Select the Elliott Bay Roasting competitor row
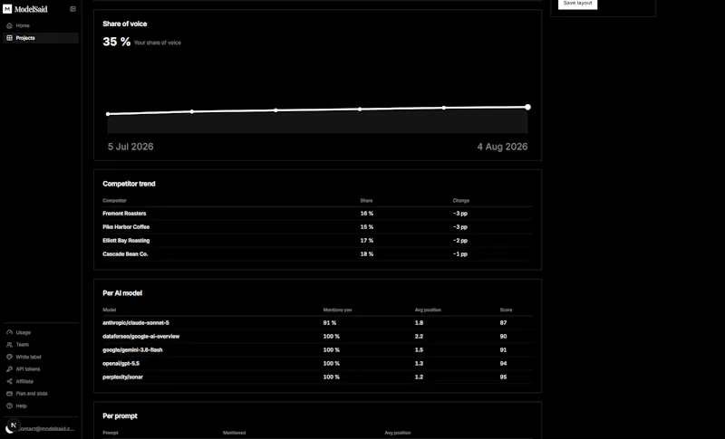 pos(317,241)
